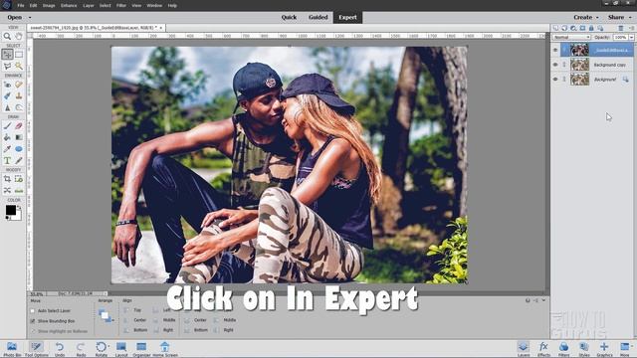This screenshot has width=637, height=358.
Task: Switch to Quick mode tab
Action: 289,18
